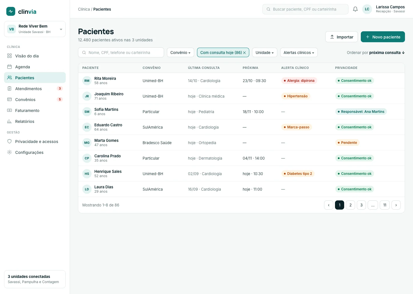Go to next page arrow
The width and height of the screenshot is (413, 294).
tap(396, 205)
